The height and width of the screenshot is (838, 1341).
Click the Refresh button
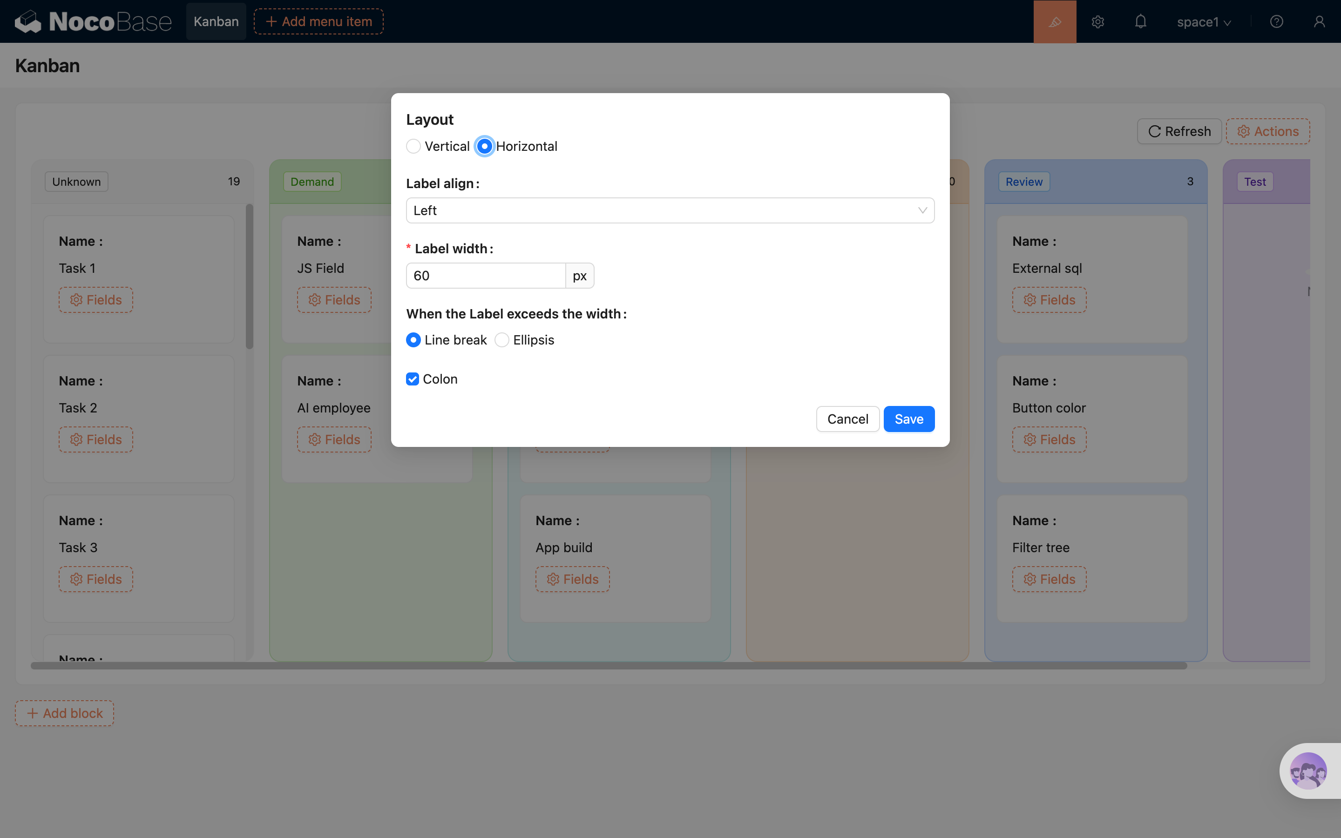point(1179,131)
